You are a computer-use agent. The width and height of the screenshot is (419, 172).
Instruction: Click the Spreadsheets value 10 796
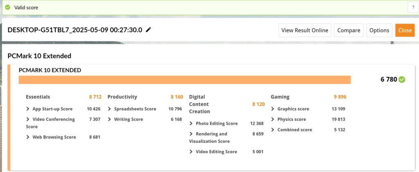point(175,109)
